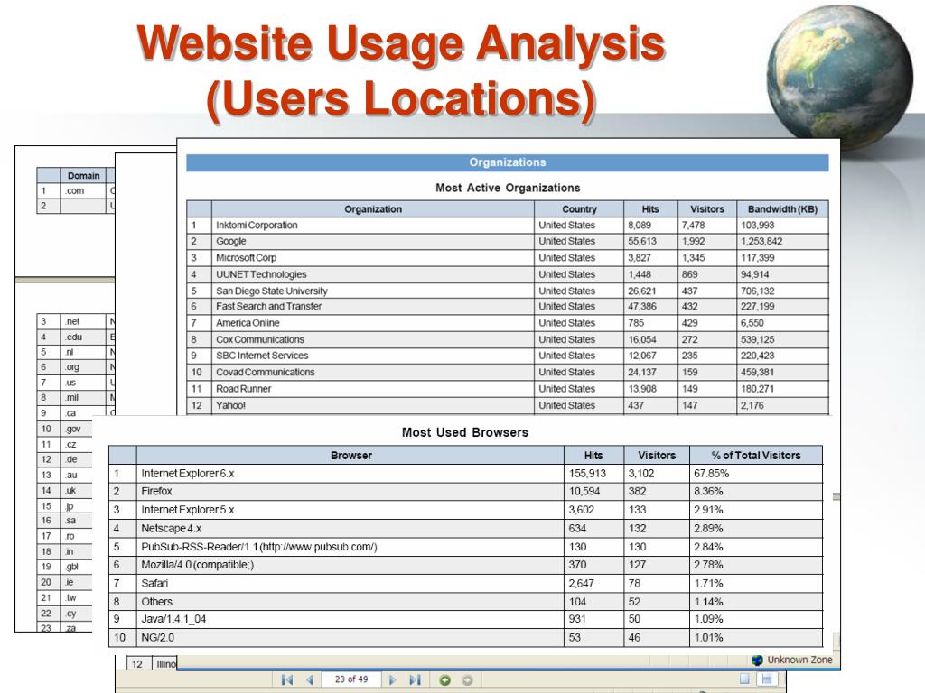The image size is (925, 693).
Task: Click the Most Active Organizations heading
Action: (x=508, y=188)
